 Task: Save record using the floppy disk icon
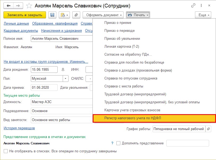point(52,15)
